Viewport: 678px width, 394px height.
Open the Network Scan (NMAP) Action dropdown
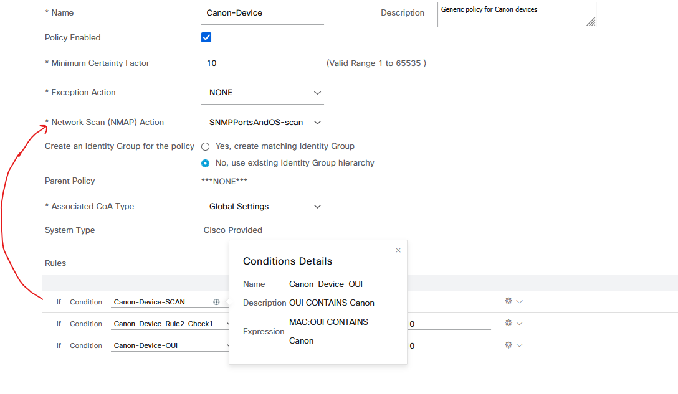317,122
